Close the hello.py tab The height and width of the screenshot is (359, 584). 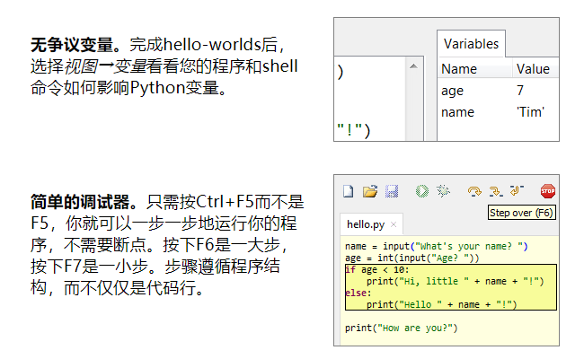coord(394,223)
